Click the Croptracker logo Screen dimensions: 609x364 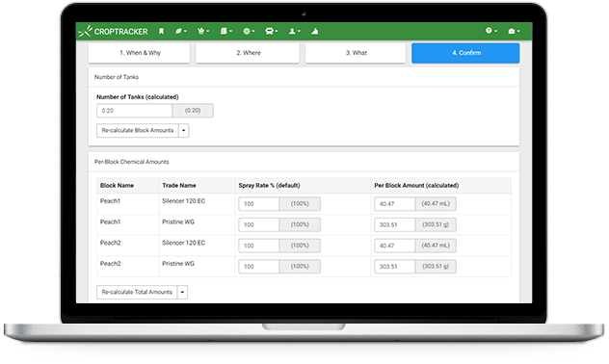tap(113, 32)
